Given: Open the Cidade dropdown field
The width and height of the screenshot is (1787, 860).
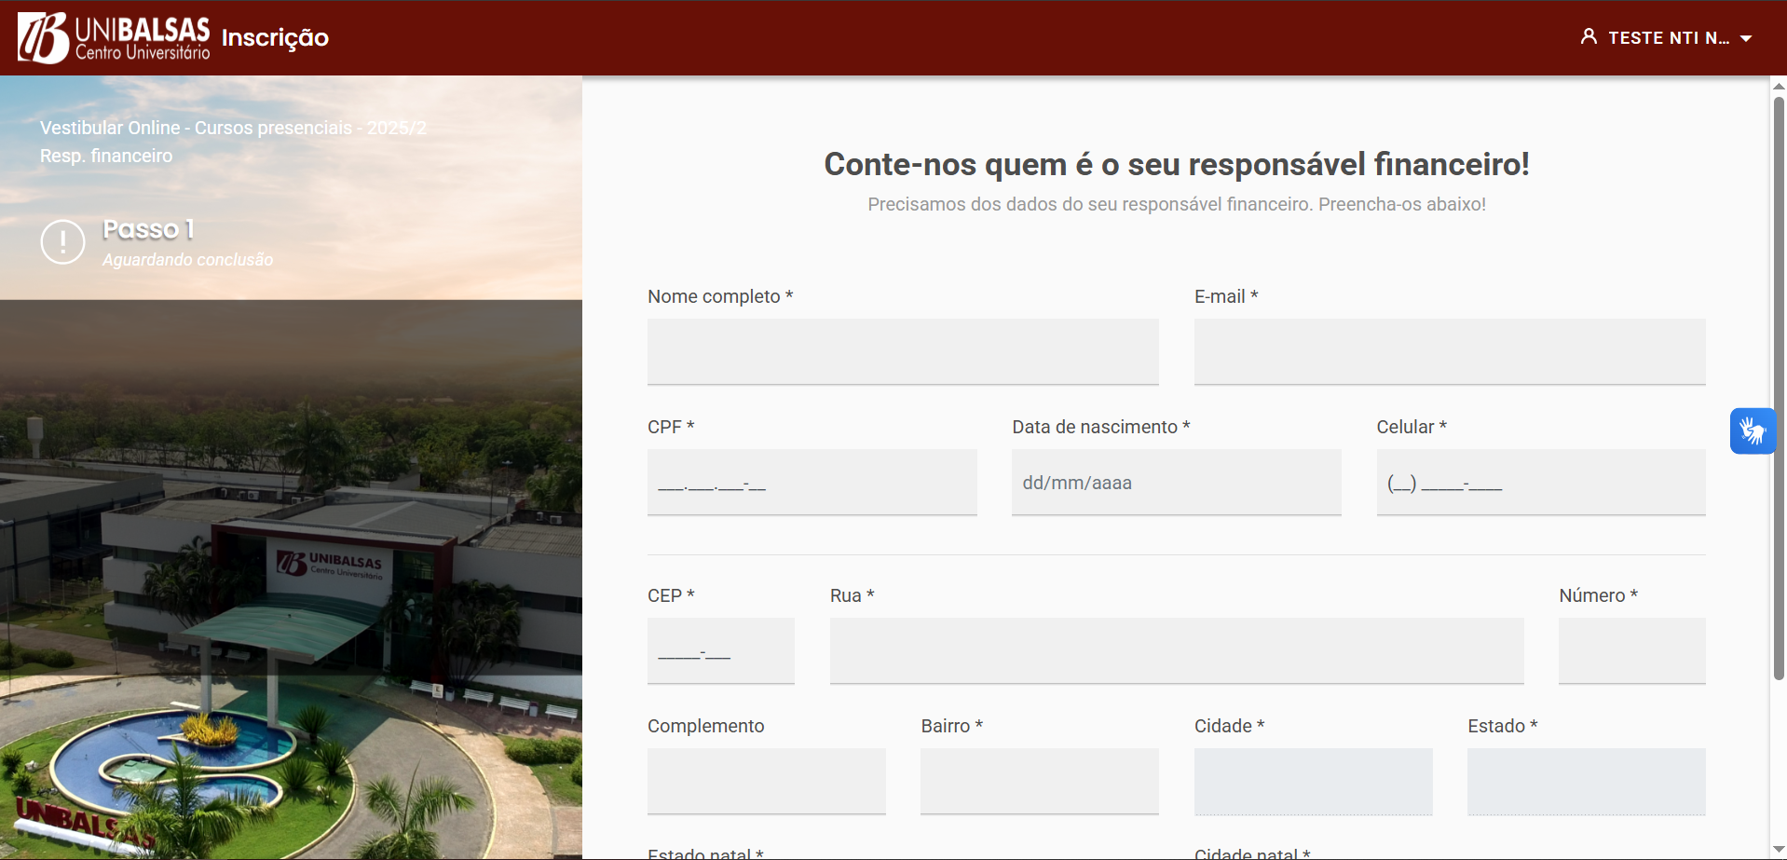Looking at the screenshot, I should [1313, 781].
